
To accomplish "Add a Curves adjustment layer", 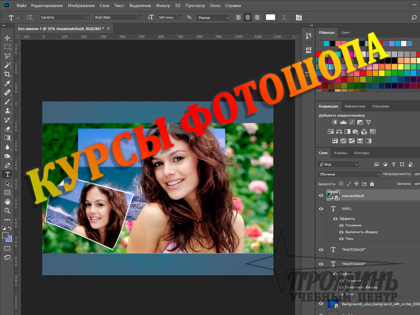I will [x=351, y=122].
